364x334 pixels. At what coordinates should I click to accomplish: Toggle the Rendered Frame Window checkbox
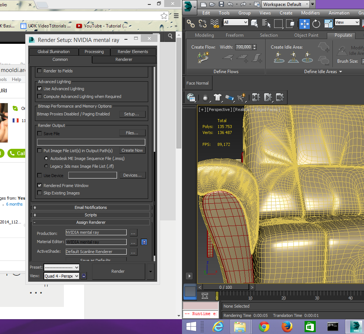point(39,185)
